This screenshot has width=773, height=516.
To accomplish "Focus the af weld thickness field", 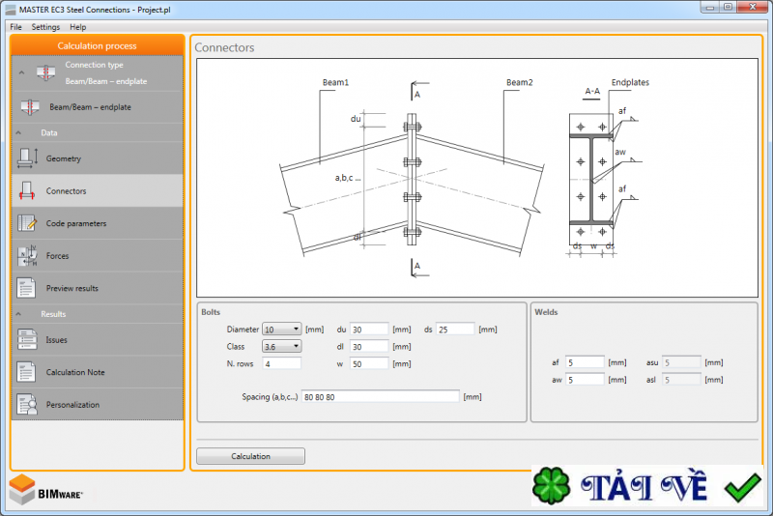I will tap(585, 362).
